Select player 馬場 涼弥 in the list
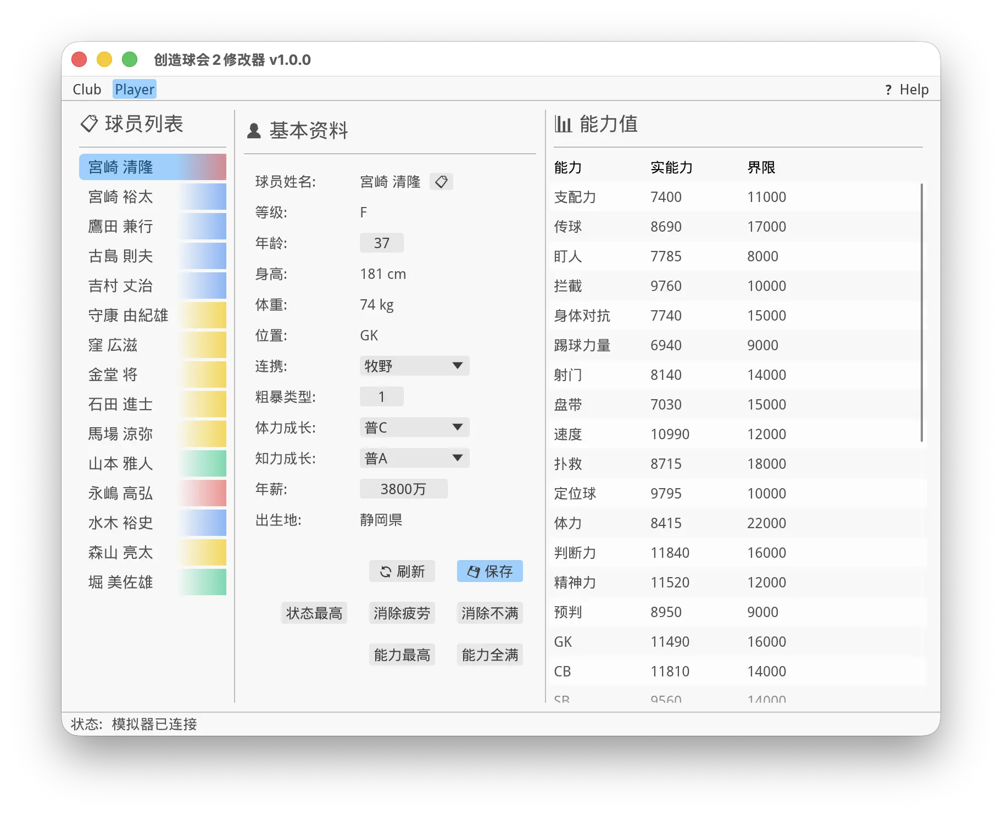The image size is (1002, 817). click(x=153, y=434)
